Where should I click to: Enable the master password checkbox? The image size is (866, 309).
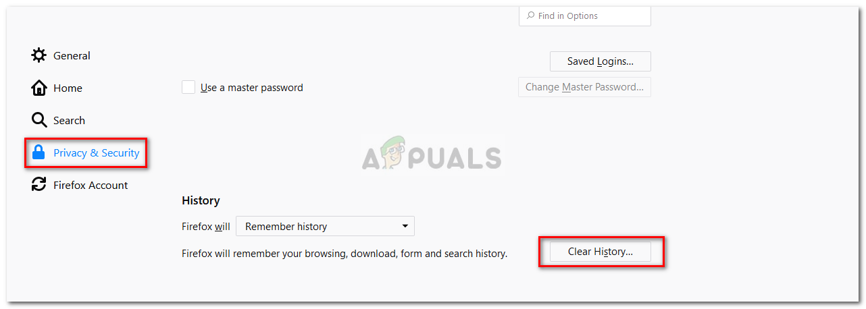pyautogui.click(x=188, y=87)
